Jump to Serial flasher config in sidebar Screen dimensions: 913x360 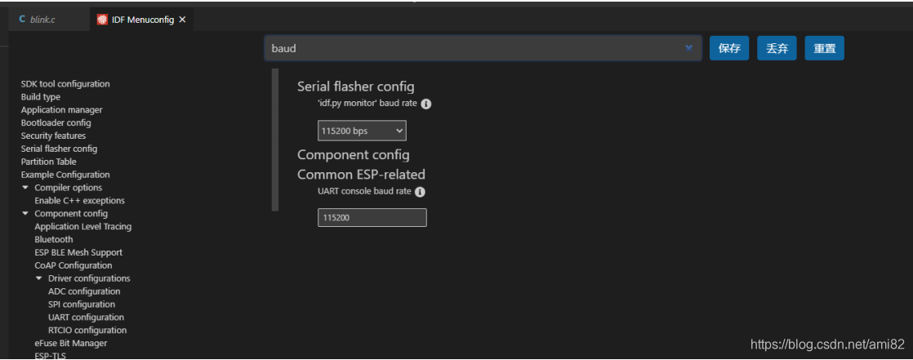60,149
